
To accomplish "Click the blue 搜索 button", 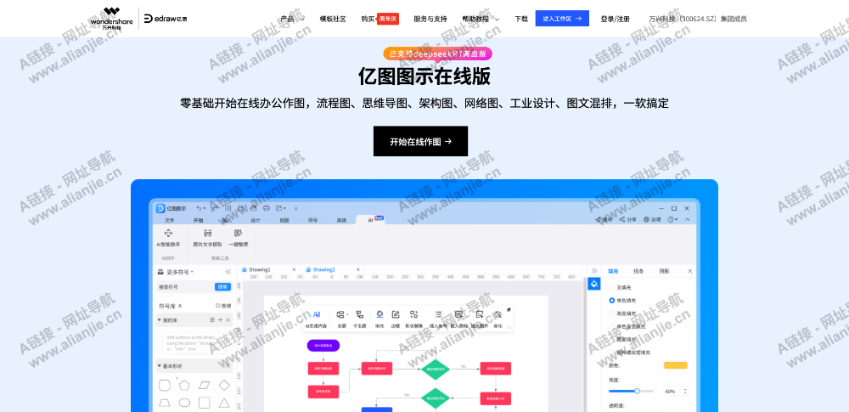I will [x=222, y=287].
